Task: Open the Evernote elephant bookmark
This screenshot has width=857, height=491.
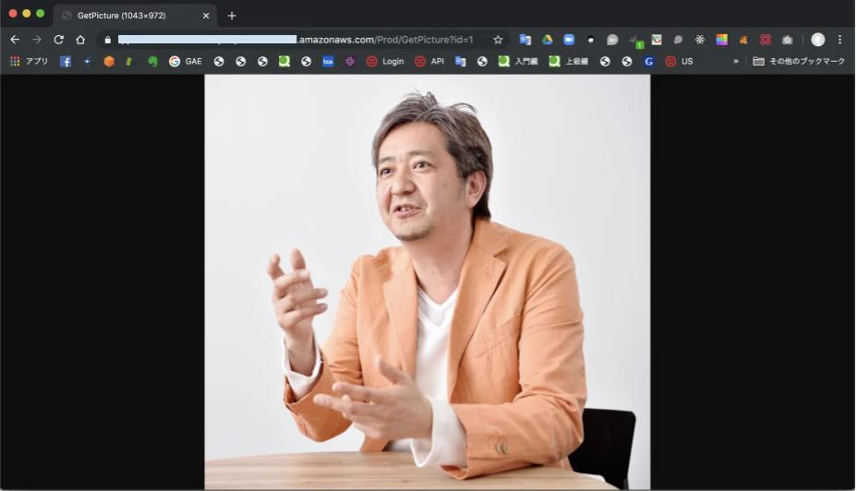Action: (x=152, y=61)
